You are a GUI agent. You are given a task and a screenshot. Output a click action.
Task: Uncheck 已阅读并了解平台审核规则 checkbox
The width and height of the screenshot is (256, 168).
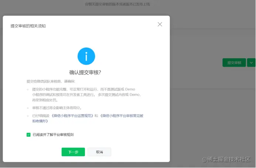28,135
